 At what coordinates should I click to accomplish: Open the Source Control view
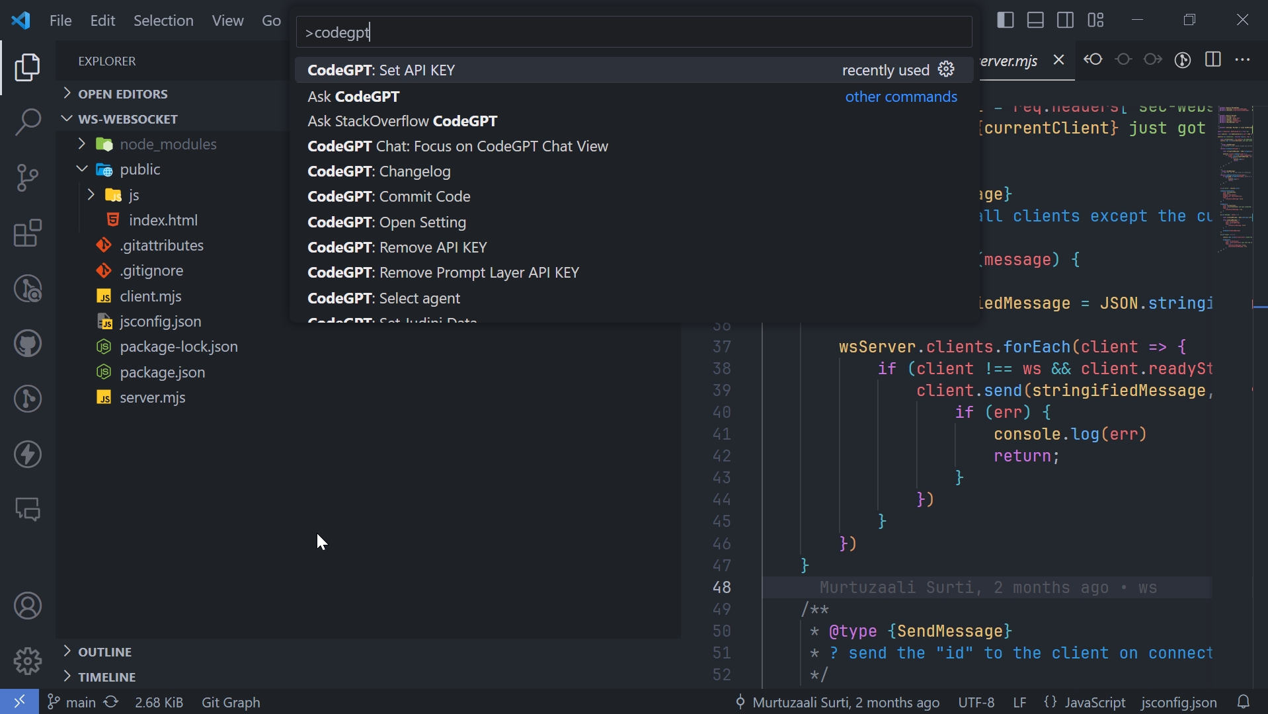(x=28, y=177)
